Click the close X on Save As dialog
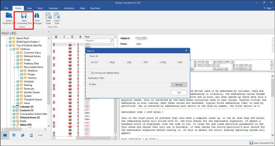 pyautogui.click(x=186, y=50)
